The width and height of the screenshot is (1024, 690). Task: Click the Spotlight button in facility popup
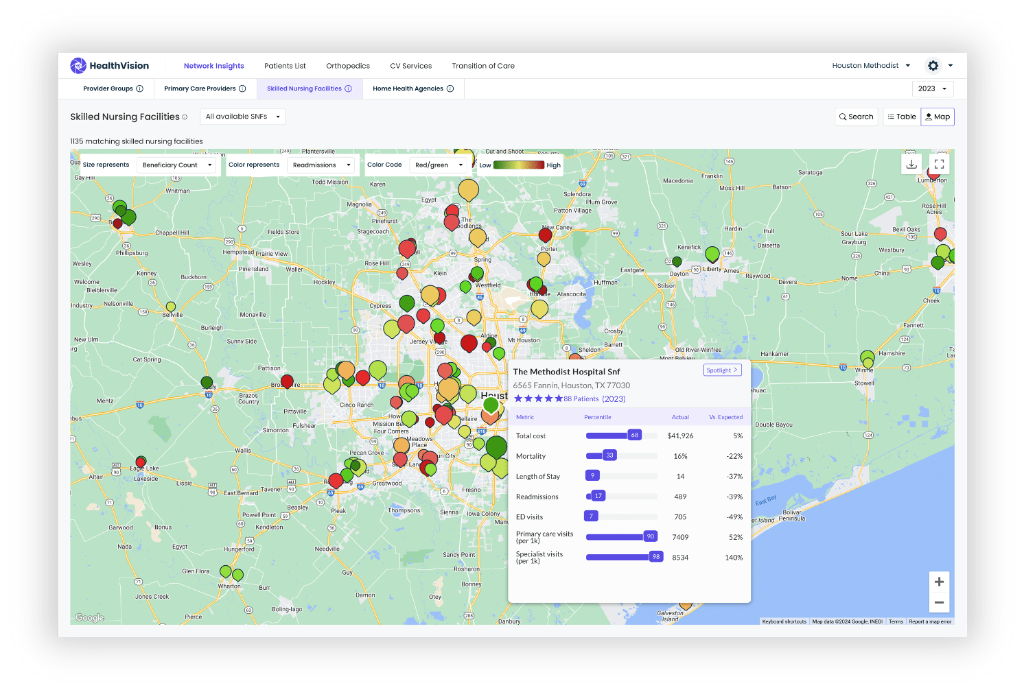[x=723, y=370]
